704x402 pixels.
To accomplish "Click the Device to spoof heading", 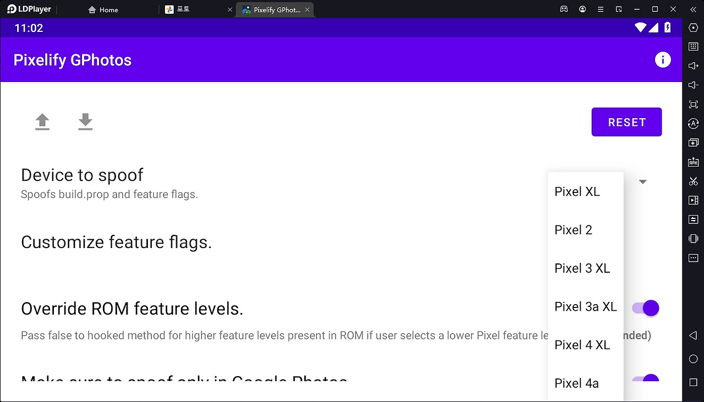I will click(x=82, y=175).
